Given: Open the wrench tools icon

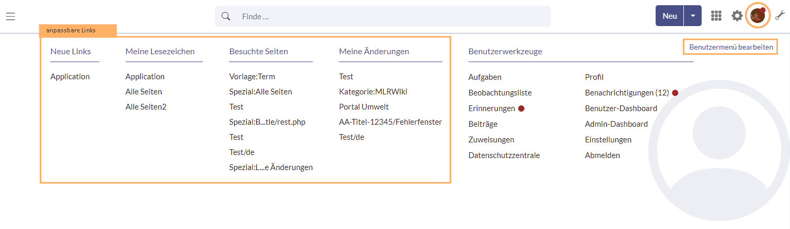Looking at the screenshot, I should pyautogui.click(x=780, y=16).
